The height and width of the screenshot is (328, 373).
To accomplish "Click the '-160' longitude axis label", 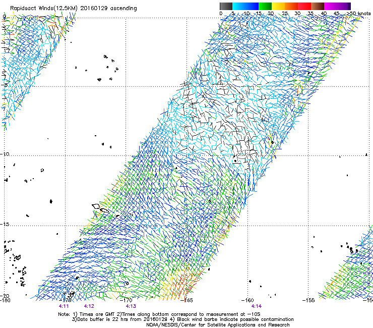I will (247, 300).
